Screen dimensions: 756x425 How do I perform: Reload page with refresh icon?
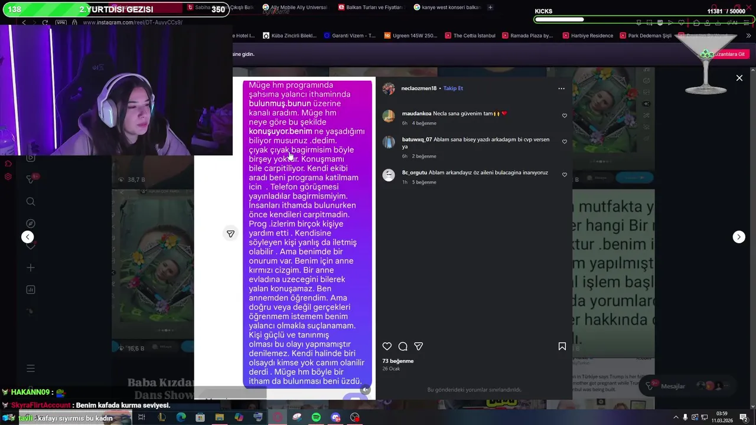pyautogui.click(x=45, y=22)
